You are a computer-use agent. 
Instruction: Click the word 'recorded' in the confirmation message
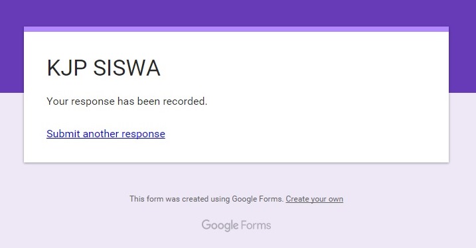pyautogui.click(x=184, y=101)
